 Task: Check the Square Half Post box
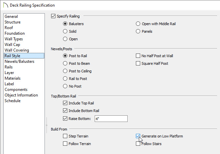138,63
